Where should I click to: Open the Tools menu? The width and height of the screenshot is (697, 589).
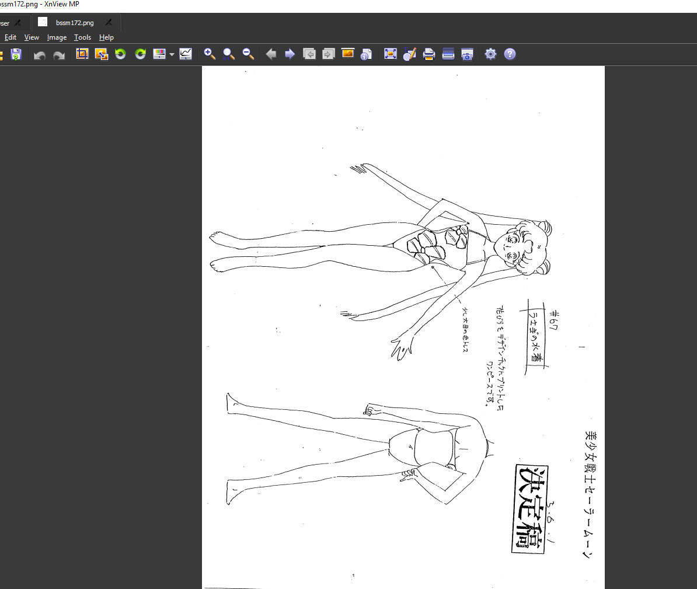pyautogui.click(x=83, y=37)
